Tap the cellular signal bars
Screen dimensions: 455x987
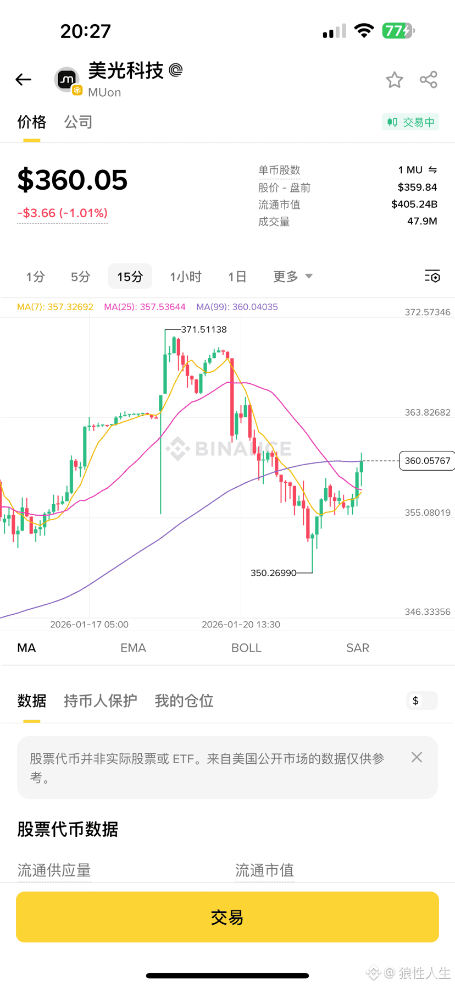tap(334, 31)
